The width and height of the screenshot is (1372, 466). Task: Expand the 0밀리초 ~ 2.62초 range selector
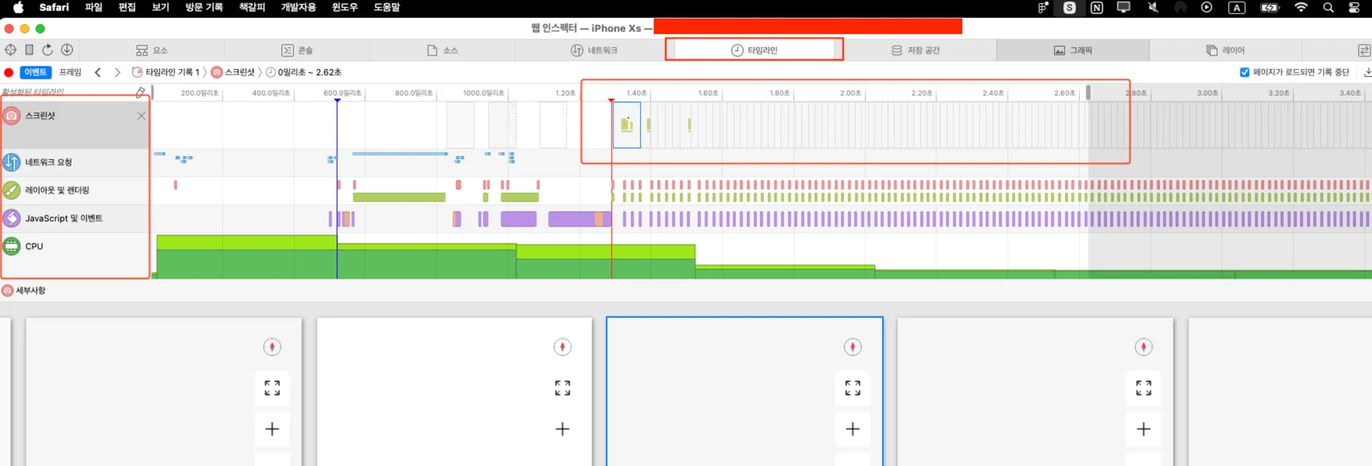[304, 72]
